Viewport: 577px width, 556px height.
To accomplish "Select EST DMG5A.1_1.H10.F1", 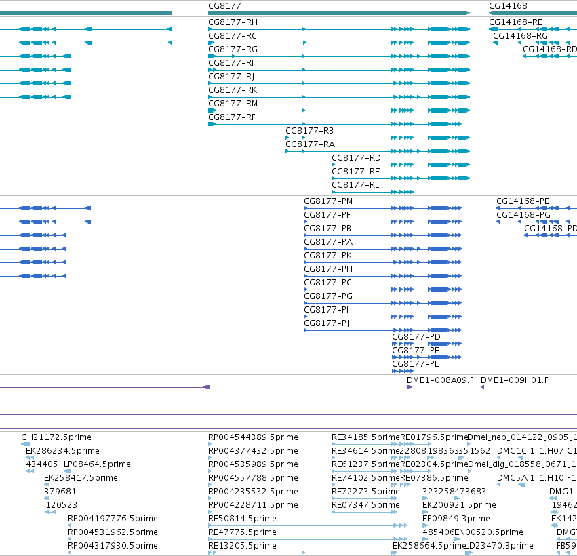I will (536, 478).
